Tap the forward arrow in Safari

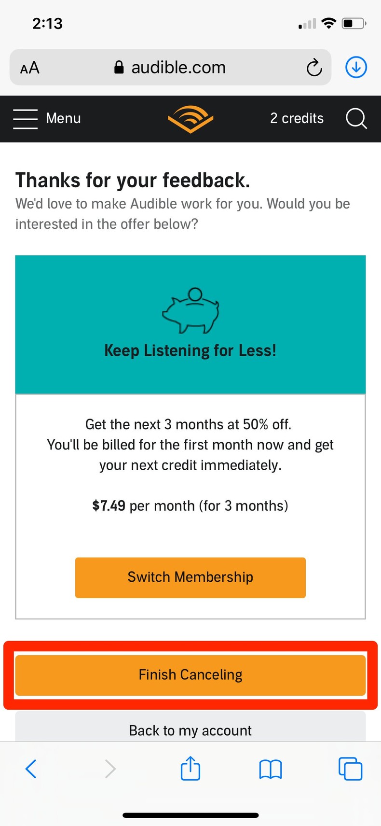coord(110,769)
